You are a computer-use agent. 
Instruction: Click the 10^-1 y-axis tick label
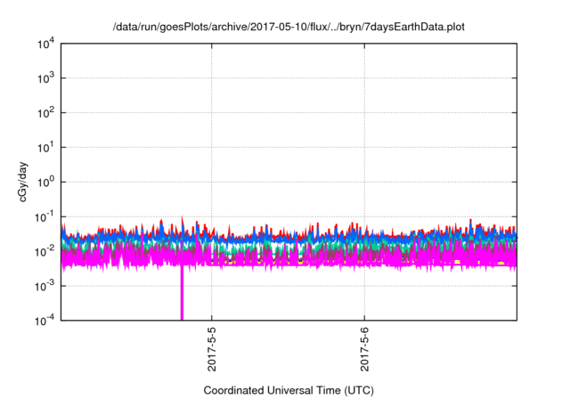click(x=45, y=217)
